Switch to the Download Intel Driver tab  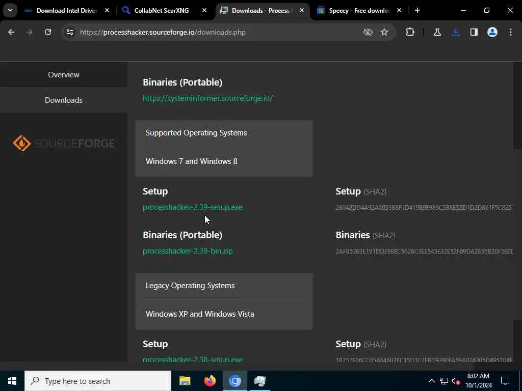[67, 11]
